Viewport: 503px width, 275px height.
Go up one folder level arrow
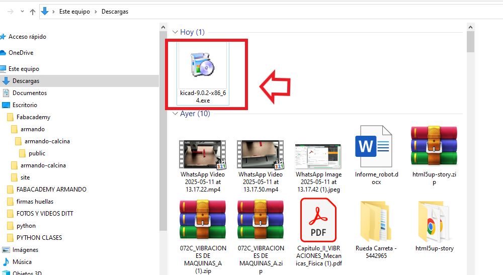(32, 12)
